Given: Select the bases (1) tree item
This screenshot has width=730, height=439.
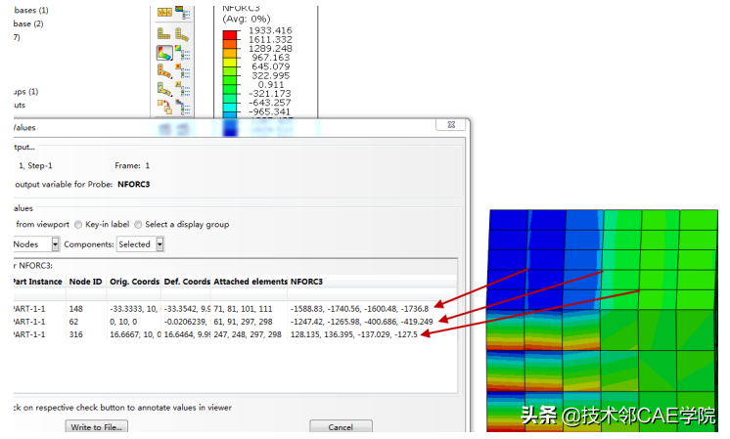Looking at the screenshot, I should pos(30,10).
